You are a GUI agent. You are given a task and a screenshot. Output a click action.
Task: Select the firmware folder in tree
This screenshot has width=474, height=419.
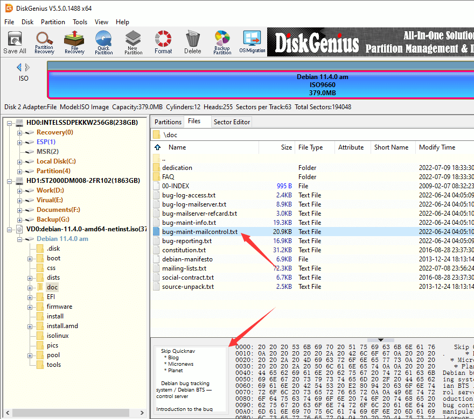pos(59,307)
